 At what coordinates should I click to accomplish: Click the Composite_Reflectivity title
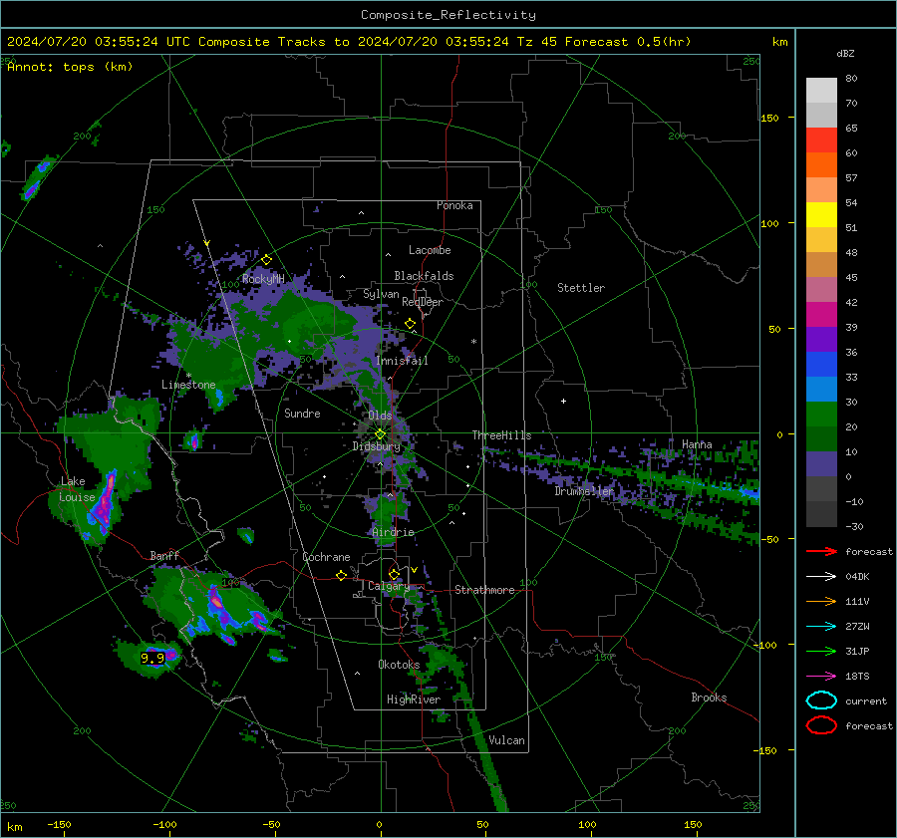point(448,15)
